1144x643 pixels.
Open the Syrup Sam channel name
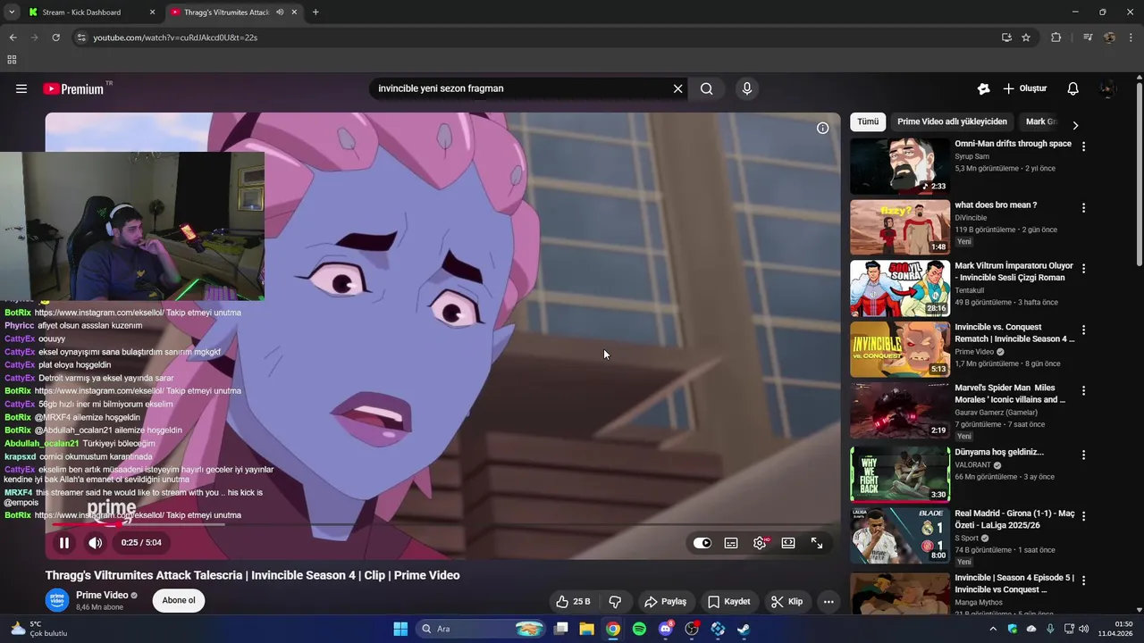pyautogui.click(x=972, y=156)
